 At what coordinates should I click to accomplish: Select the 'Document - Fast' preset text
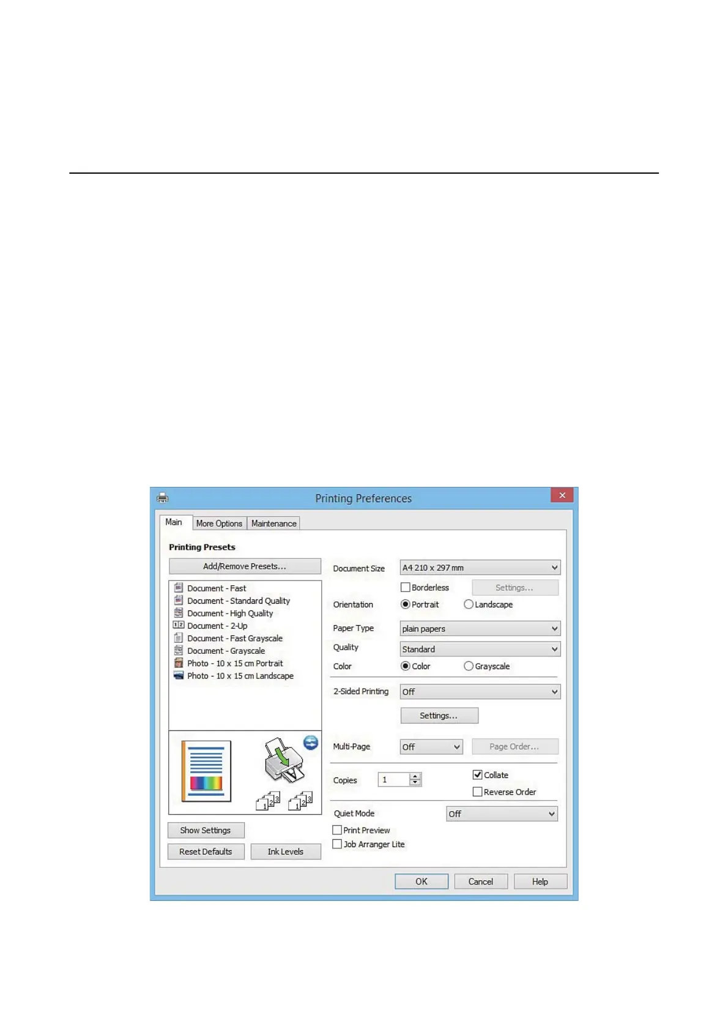217,588
